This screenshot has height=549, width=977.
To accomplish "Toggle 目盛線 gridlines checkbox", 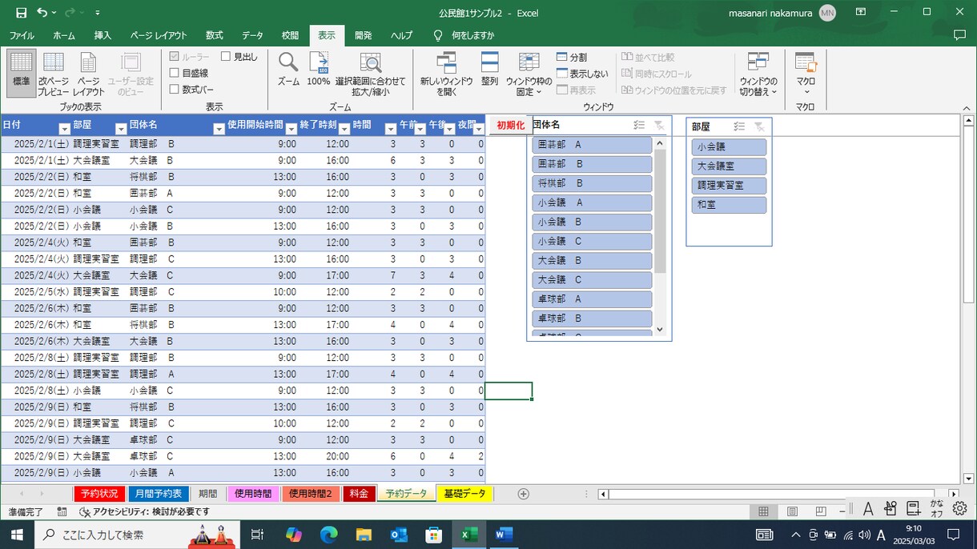I will (190, 73).
